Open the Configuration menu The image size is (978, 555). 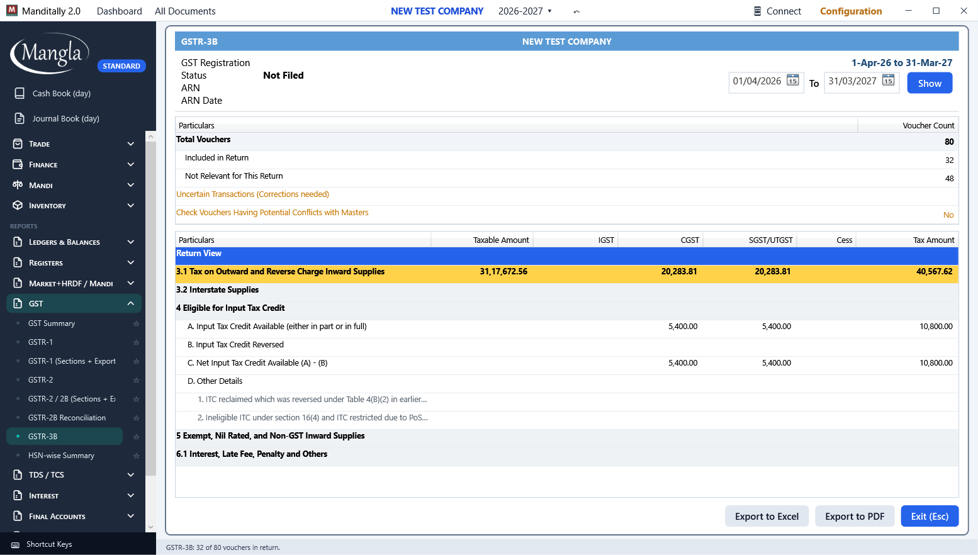point(851,11)
